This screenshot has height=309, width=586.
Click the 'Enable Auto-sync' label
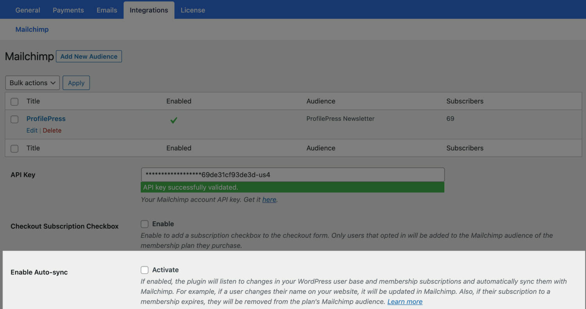point(39,272)
